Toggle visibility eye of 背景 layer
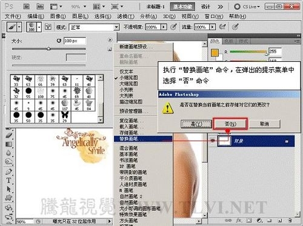This screenshot has width=303, height=226. tap(212, 141)
